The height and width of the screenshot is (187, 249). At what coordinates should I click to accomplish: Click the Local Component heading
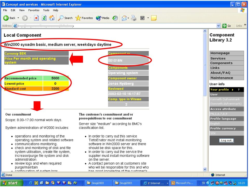pos(22,35)
